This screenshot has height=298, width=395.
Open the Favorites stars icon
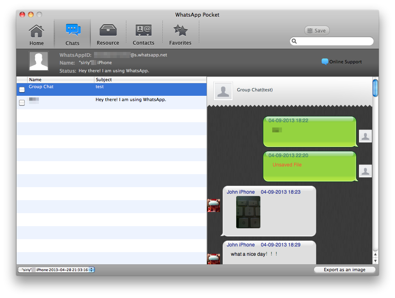pos(180,31)
